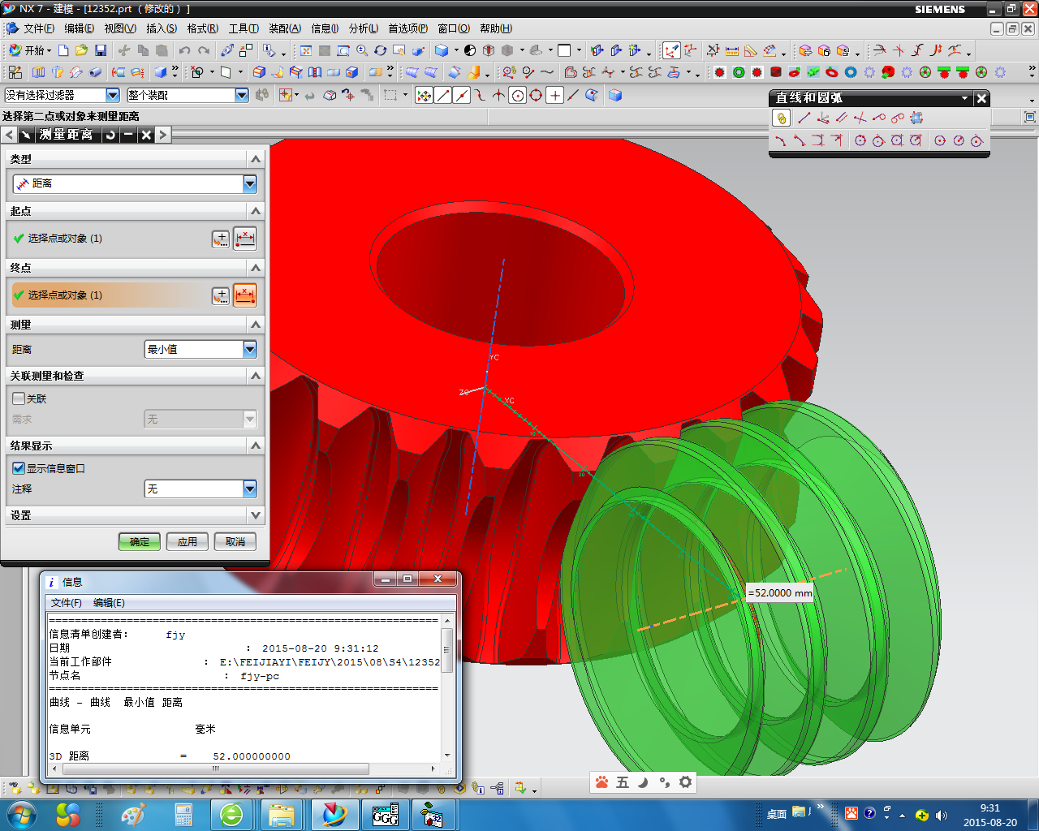
Task: Click the associative chain icon in Lines and Arcs
Action: 781,118
